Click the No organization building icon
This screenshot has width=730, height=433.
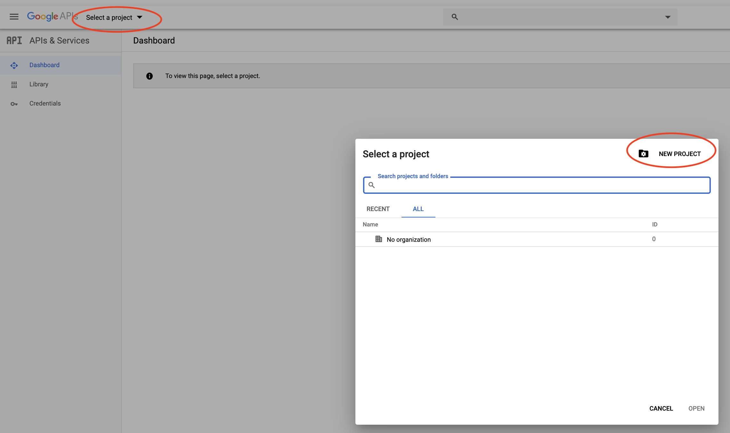(378, 239)
